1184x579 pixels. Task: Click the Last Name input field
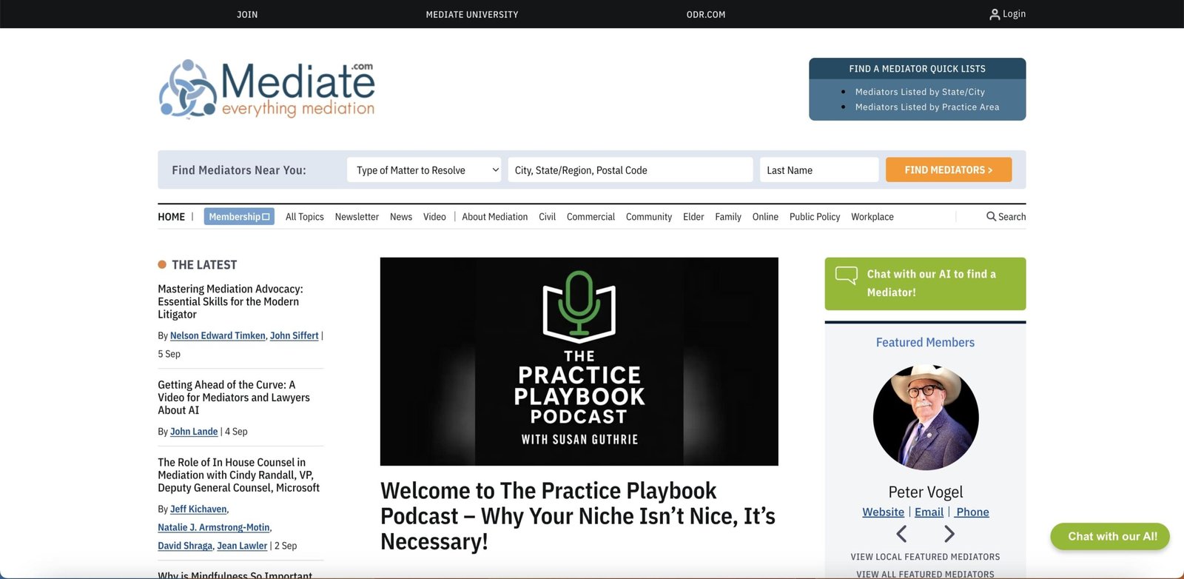point(818,170)
